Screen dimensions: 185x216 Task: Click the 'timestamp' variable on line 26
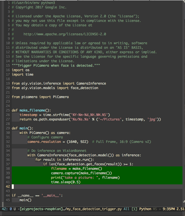tap(28, 115)
